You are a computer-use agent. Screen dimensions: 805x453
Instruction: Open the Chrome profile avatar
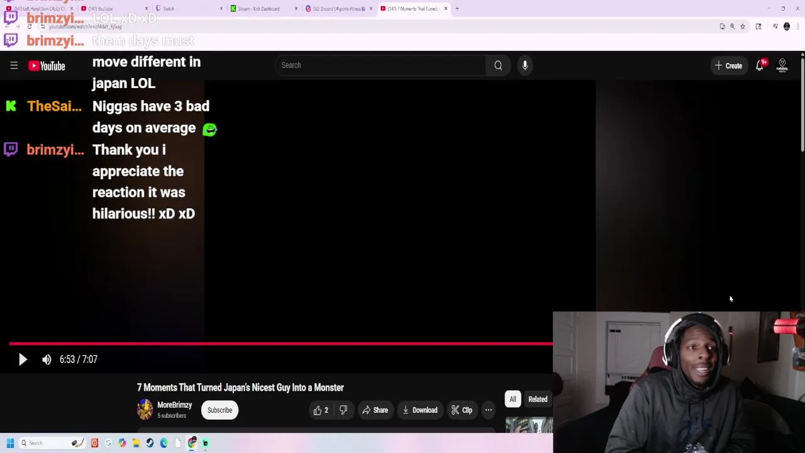[787, 26]
